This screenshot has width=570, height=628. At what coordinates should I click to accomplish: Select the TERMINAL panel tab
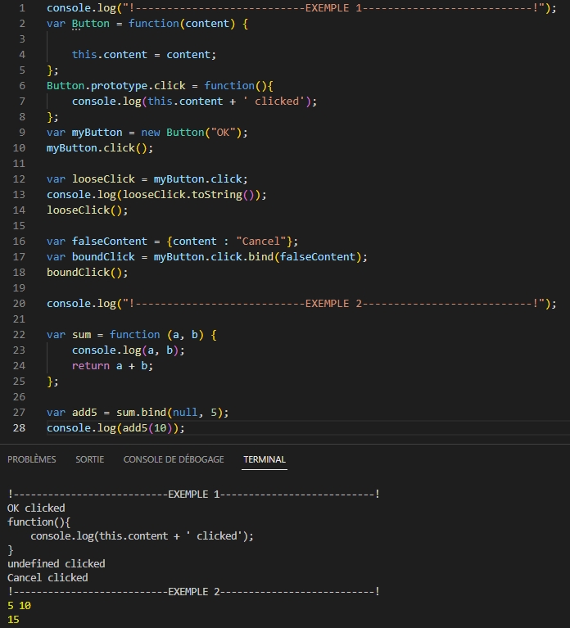click(x=265, y=459)
